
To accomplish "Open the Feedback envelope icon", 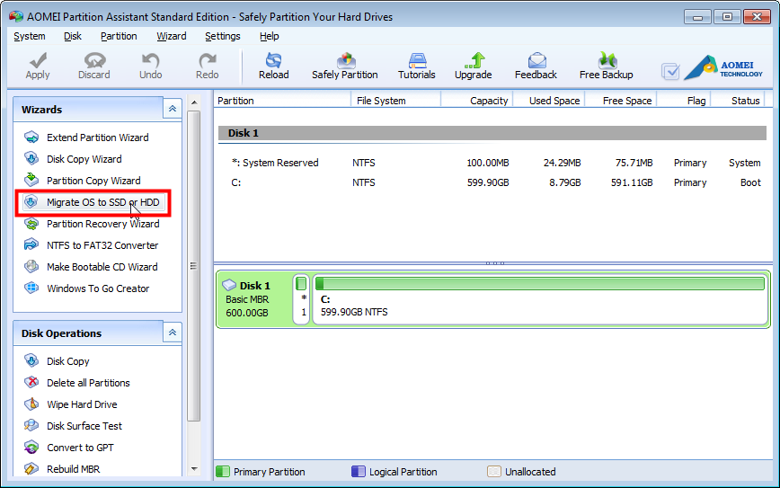I will click(x=536, y=60).
